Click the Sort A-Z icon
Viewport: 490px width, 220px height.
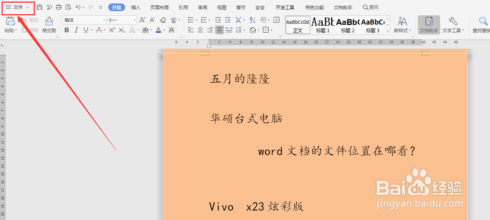[252, 20]
